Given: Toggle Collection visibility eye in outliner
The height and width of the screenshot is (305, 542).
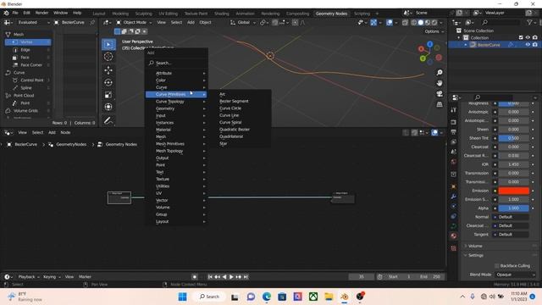Looking at the screenshot, I should 528,37.
